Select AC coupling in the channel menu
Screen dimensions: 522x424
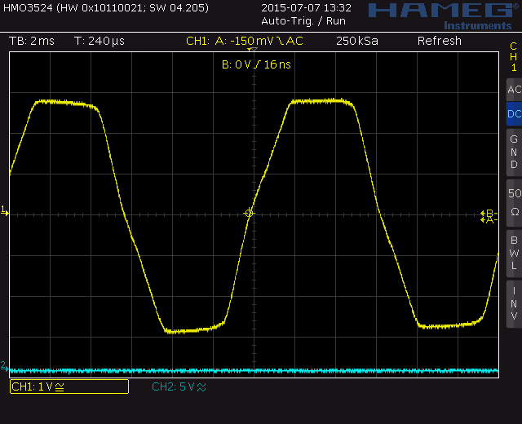[x=513, y=90]
